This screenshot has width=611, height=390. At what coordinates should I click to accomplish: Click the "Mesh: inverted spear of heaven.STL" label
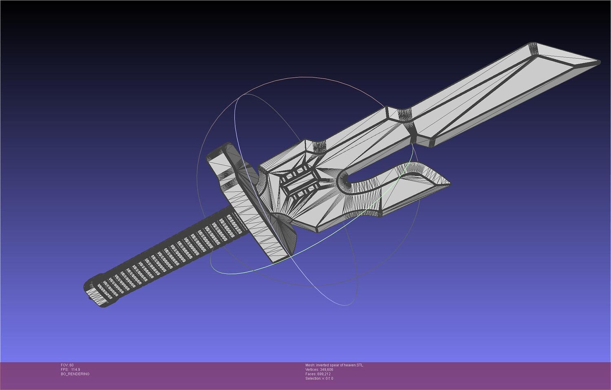tap(334, 365)
